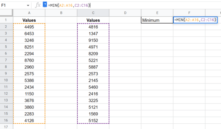Click the Values header in column A
Screen dimensions: 221x129
tap(29, 20)
